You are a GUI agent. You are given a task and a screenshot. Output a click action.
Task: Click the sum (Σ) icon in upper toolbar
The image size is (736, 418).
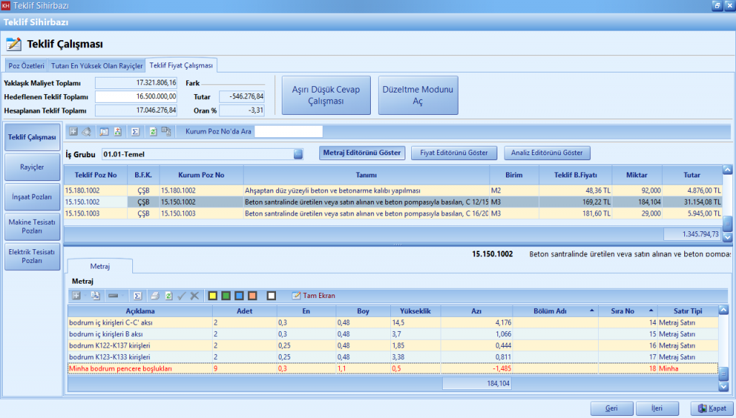(135, 131)
